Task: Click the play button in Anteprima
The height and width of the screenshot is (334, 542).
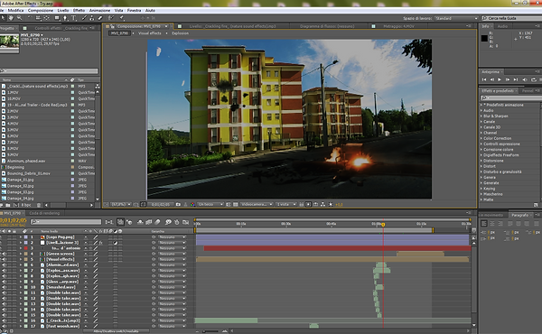Action: pyautogui.click(x=500, y=79)
